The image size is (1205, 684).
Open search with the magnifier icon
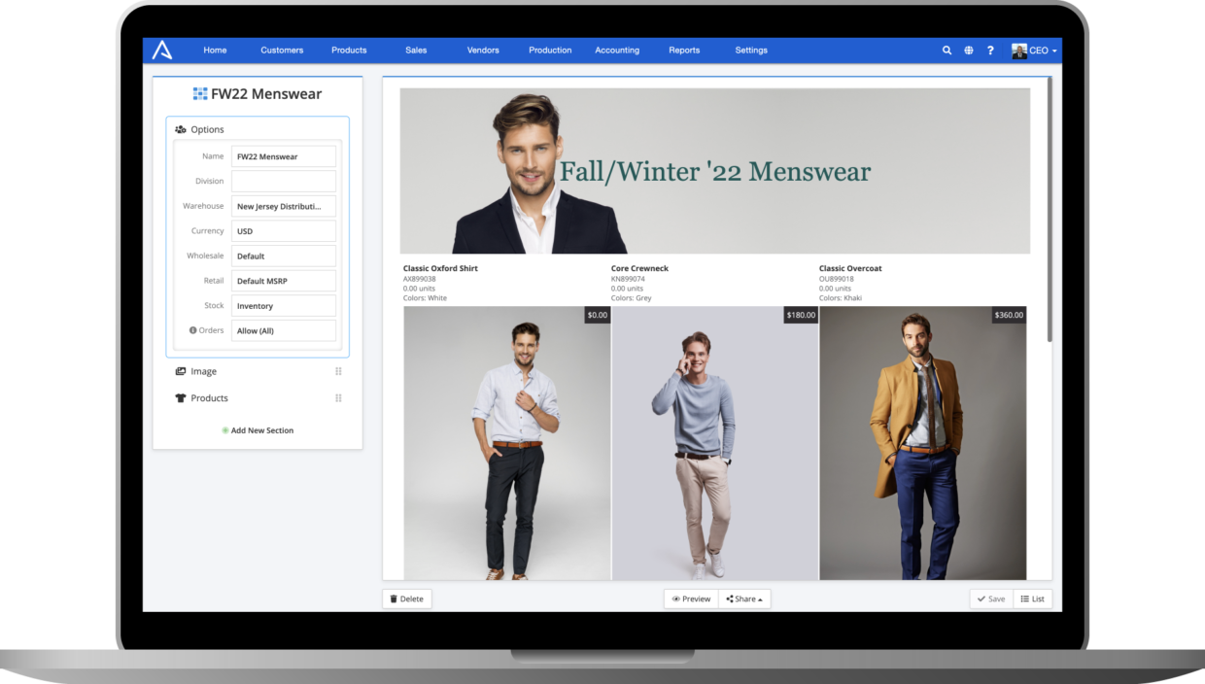[x=947, y=50]
